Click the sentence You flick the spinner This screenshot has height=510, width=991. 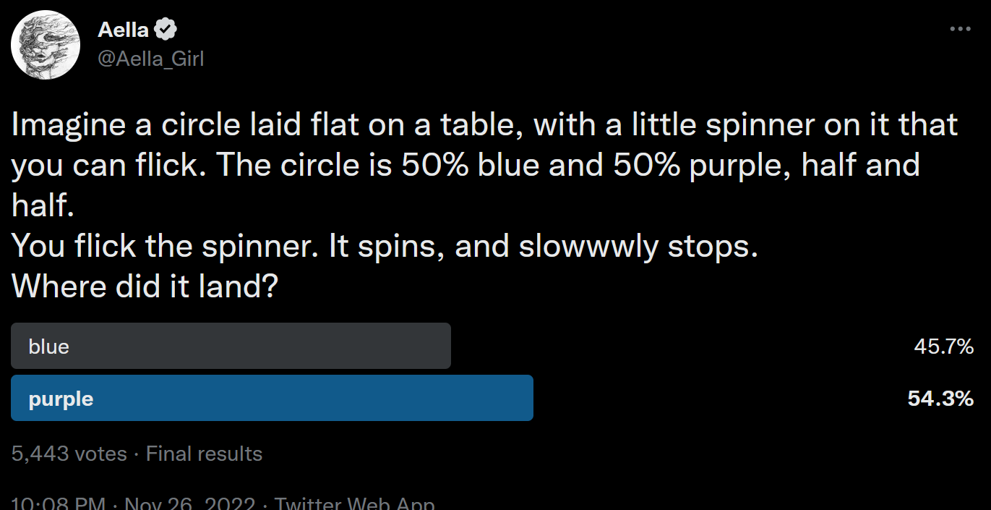pos(167,247)
